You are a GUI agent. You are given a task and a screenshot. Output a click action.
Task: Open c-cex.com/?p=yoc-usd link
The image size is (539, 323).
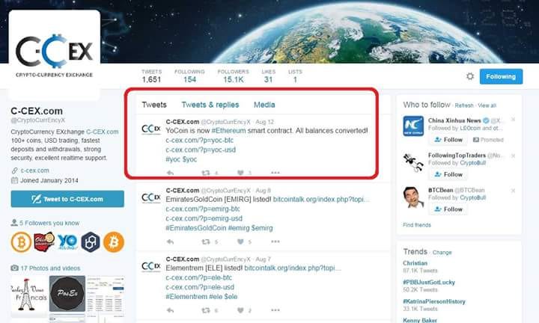pyautogui.click(x=201, y=150)
